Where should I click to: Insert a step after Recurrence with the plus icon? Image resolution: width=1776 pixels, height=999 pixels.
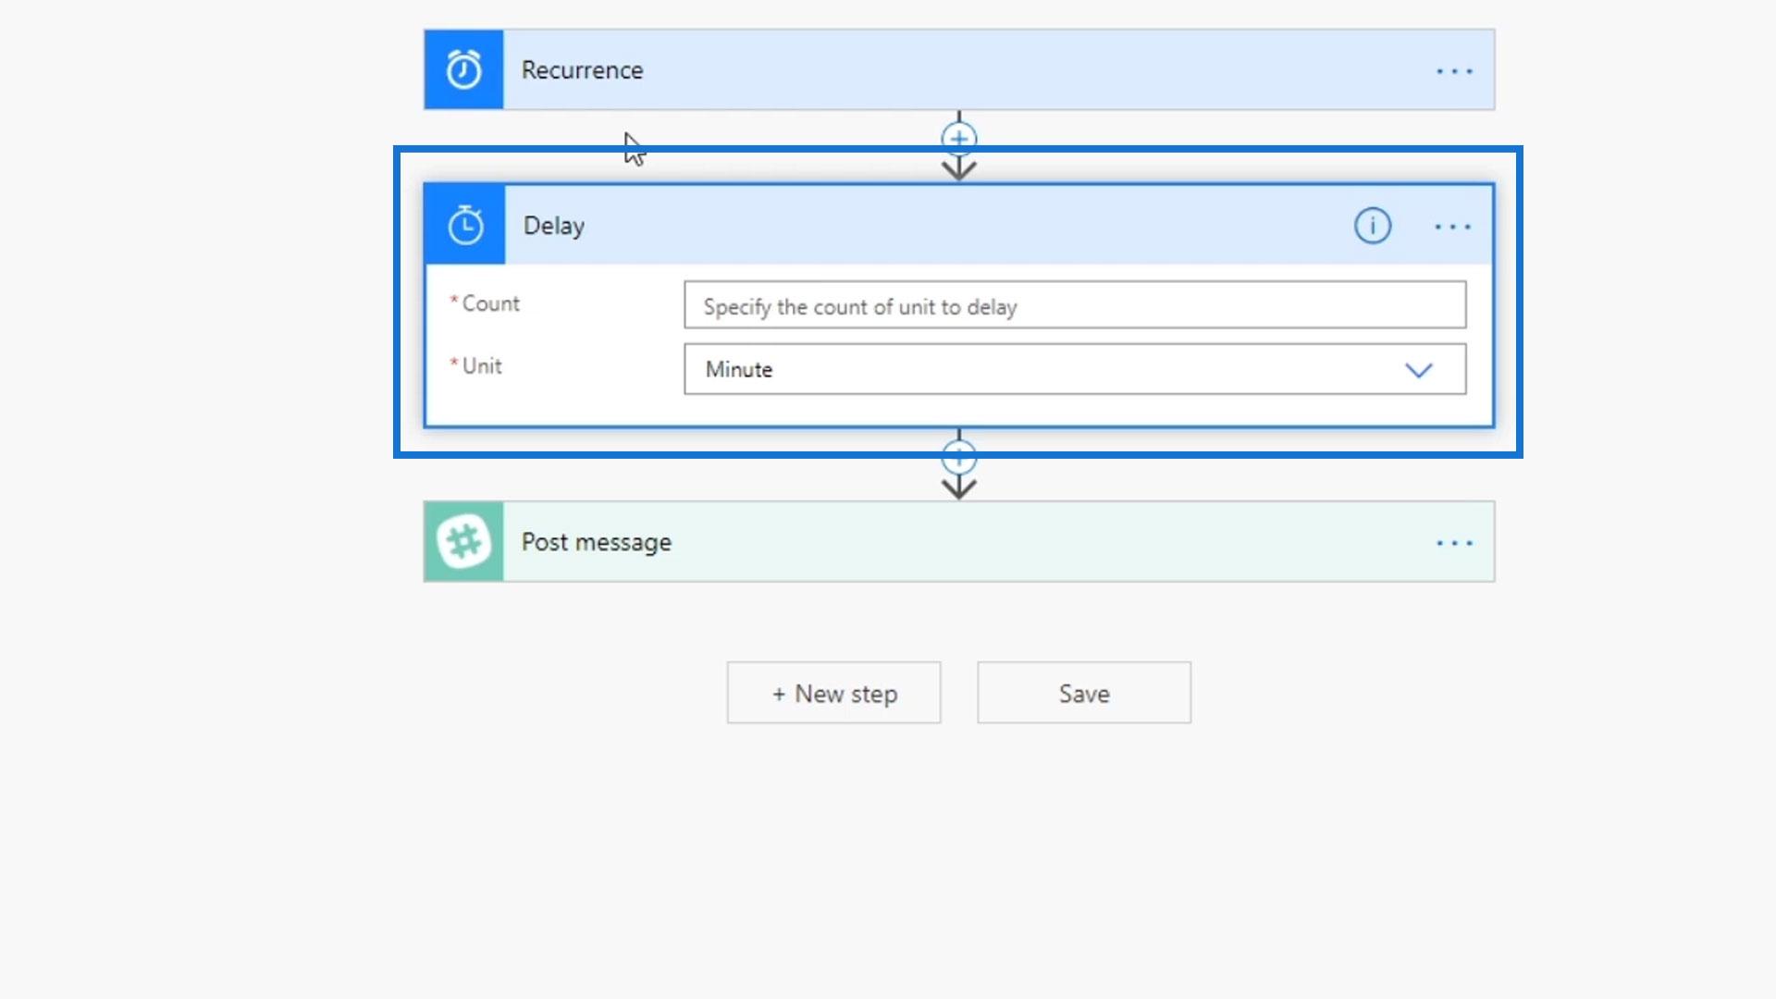point(958,139)
